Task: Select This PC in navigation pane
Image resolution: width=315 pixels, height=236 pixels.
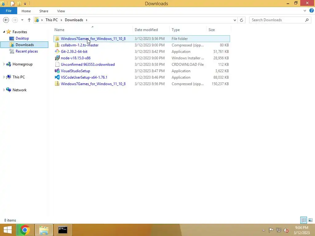Action: [x=19, y=77]
